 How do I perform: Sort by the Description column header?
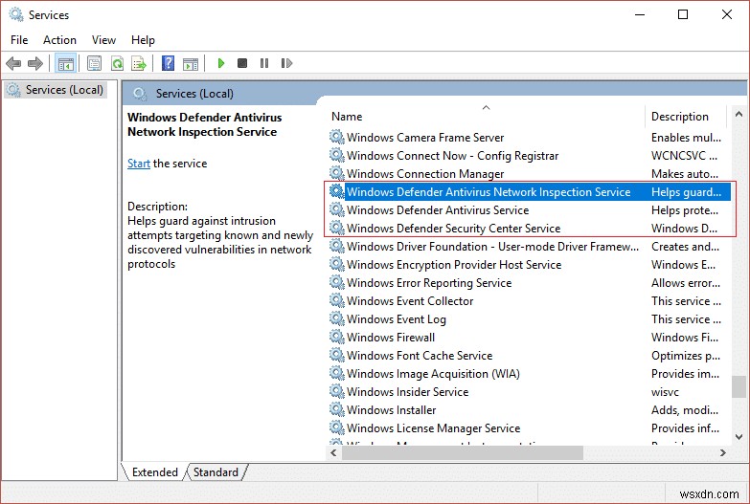[x=686, y=116]
